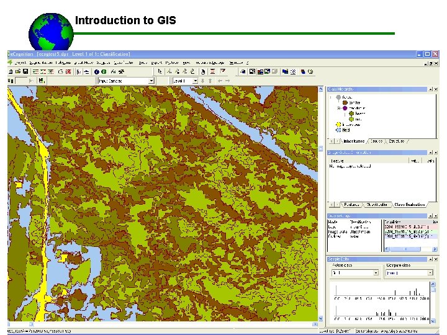Click the red-highlighted layer row in View Settings
The image size is (447, 335).
(410, 227)
